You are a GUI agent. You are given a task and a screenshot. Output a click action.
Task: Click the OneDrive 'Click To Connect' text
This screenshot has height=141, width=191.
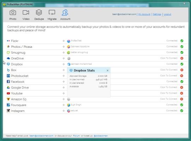point(169,58)
